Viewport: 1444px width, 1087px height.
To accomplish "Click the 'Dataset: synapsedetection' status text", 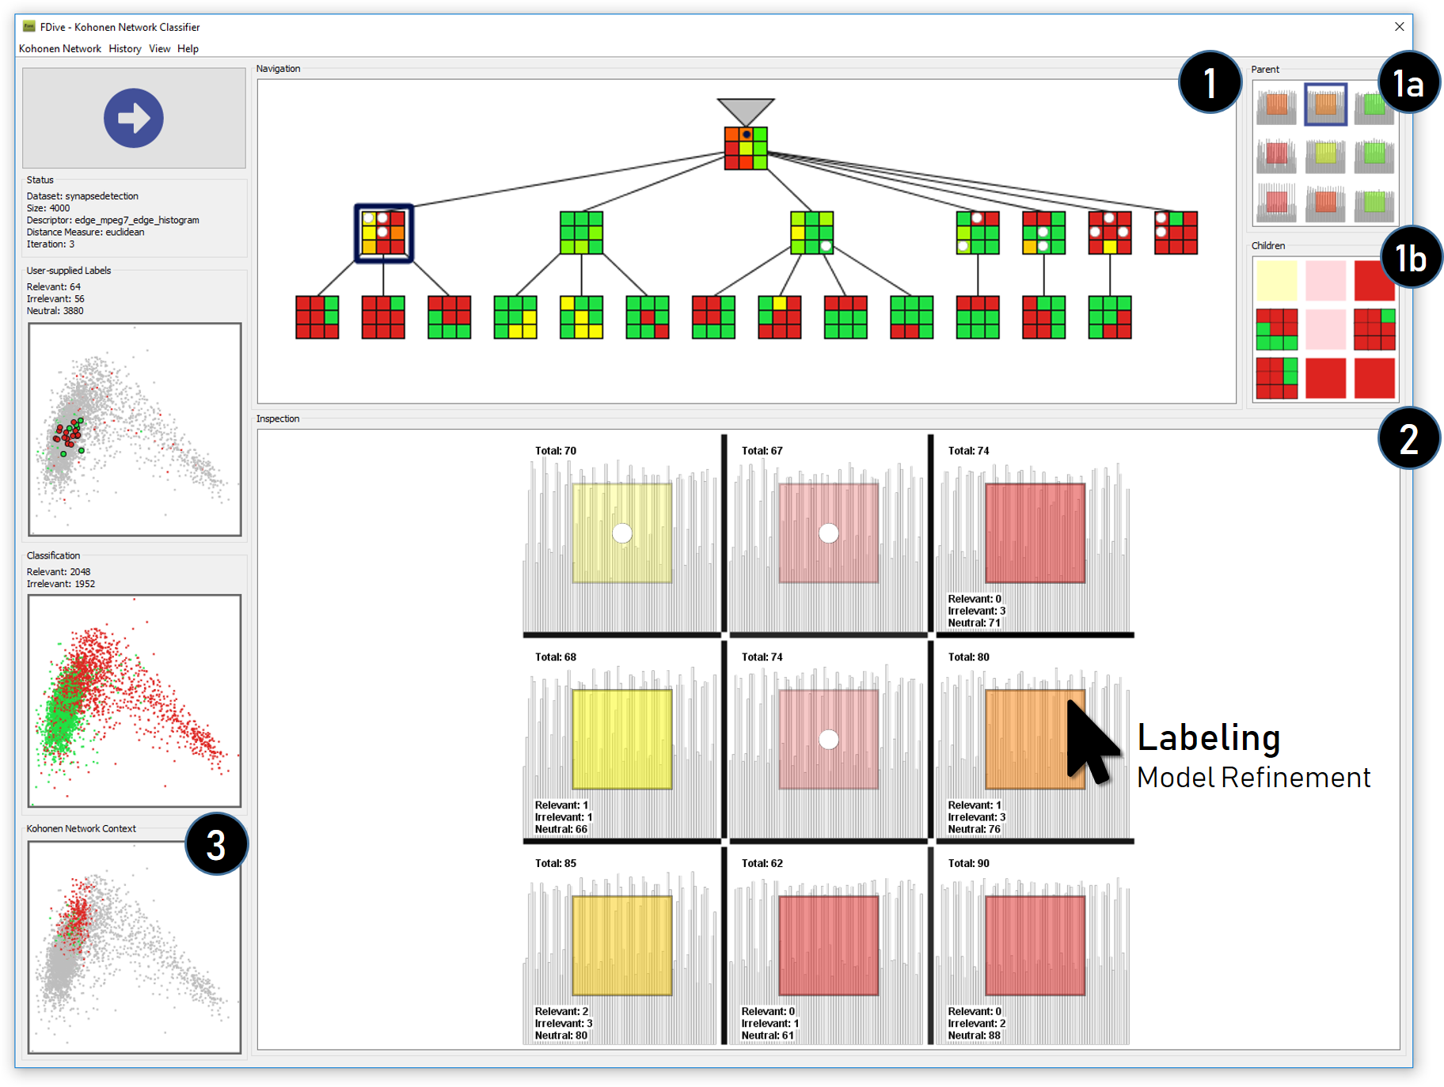I will pyautogui.click(x=82, y=196).
